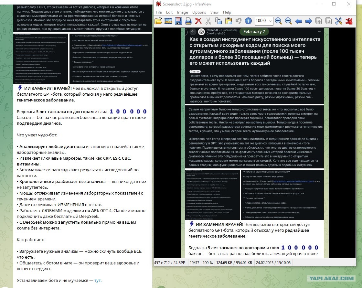Open the Options menu
362x288 pixels.
tap(199, 12)
